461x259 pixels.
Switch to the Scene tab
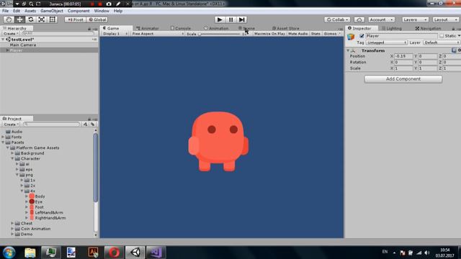pos(246,29)
